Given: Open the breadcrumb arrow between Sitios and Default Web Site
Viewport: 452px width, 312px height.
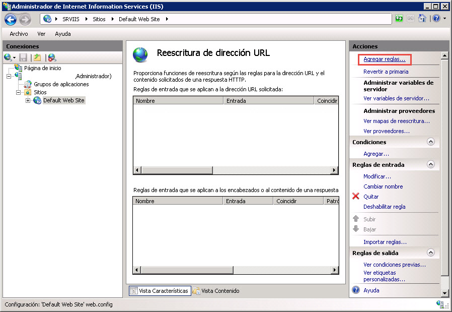Looking at the screenshot, I should (112, 19).
